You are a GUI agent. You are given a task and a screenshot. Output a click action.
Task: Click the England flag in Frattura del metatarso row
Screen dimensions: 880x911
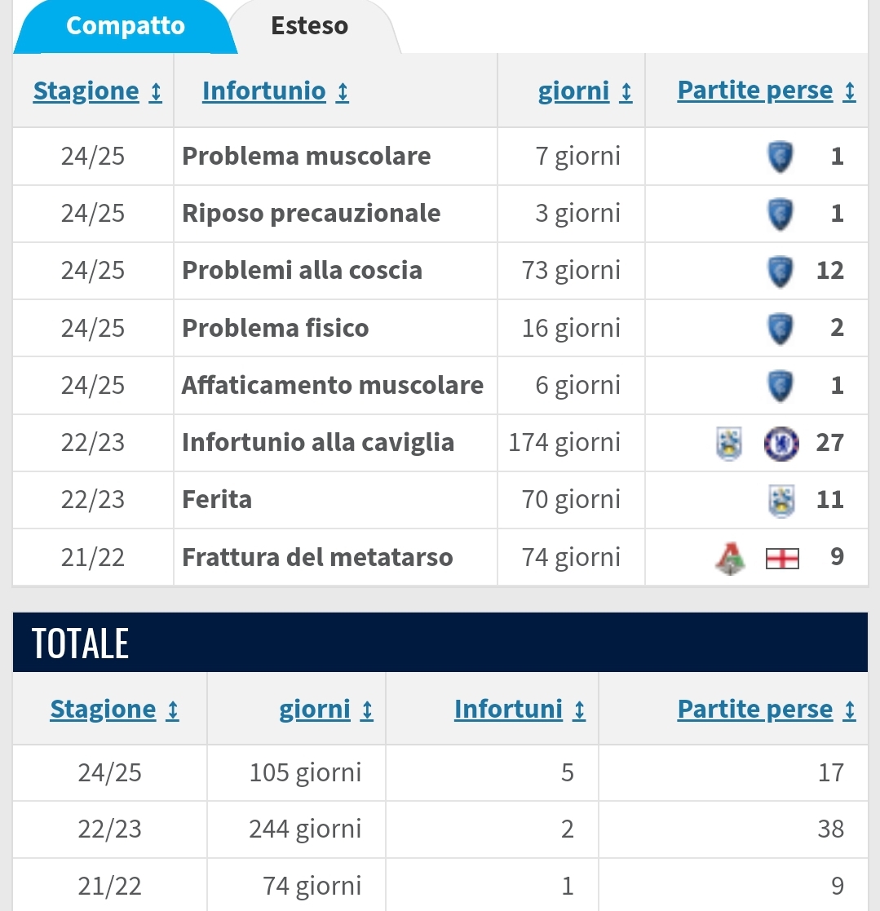[781, 559]
